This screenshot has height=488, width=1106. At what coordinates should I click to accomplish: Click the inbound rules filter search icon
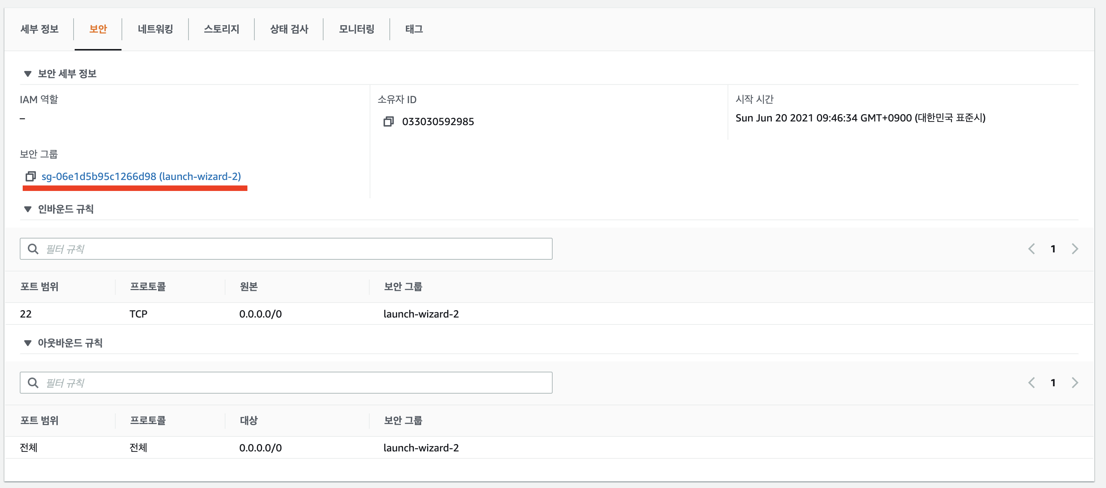[33, 249]
